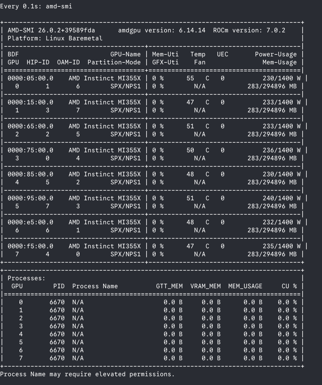Select BDF 0000:85:00.0
322x385 pixels.
pyautogui.click(x=30, y=174)
